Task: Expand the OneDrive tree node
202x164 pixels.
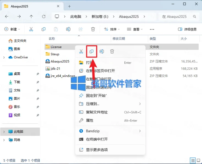Action: point(4,57)
